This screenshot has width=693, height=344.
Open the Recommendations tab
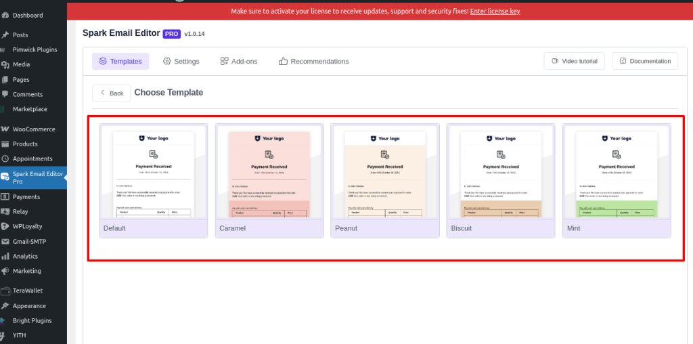point(314,61)
